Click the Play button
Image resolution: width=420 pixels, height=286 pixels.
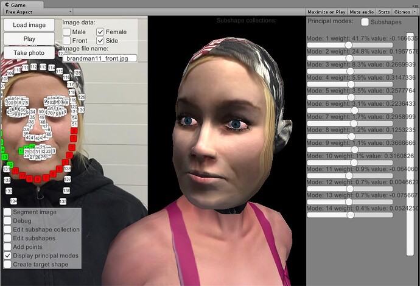pos(29,39)
